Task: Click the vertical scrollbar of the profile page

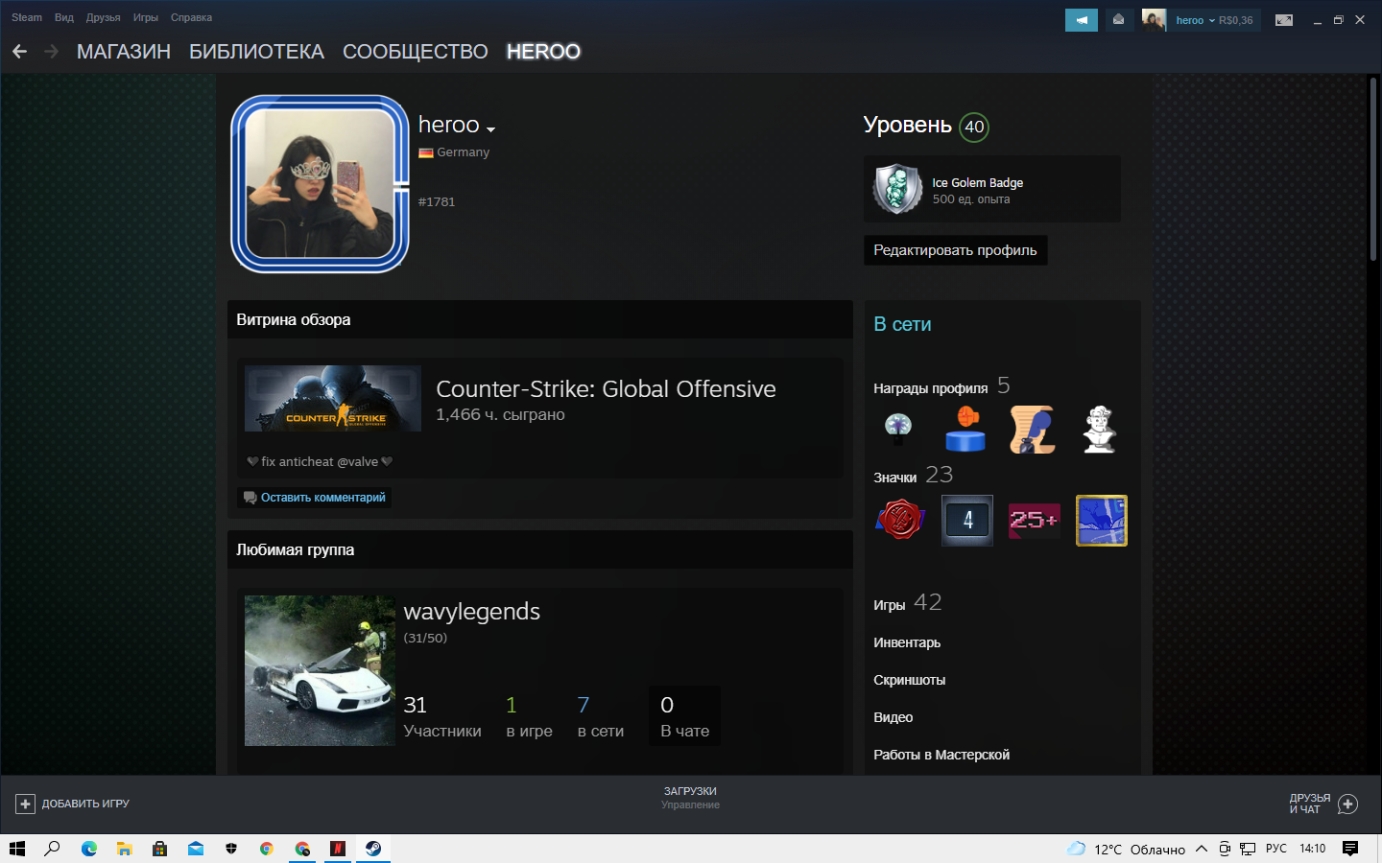Action: [x=1373, y=168]
